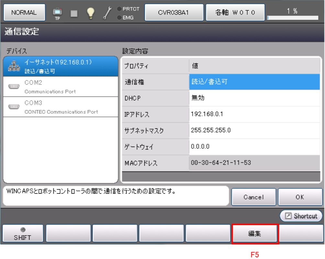This screenshot has width=325, height=259.
Task: Click the COM2 serial port icon
Action: [14, 87]
